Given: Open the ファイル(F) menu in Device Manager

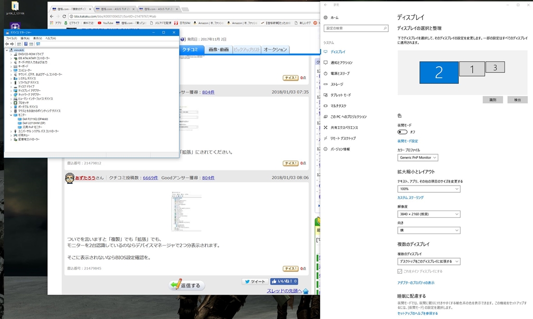Looking at the screenshot, I should [11, 39].
